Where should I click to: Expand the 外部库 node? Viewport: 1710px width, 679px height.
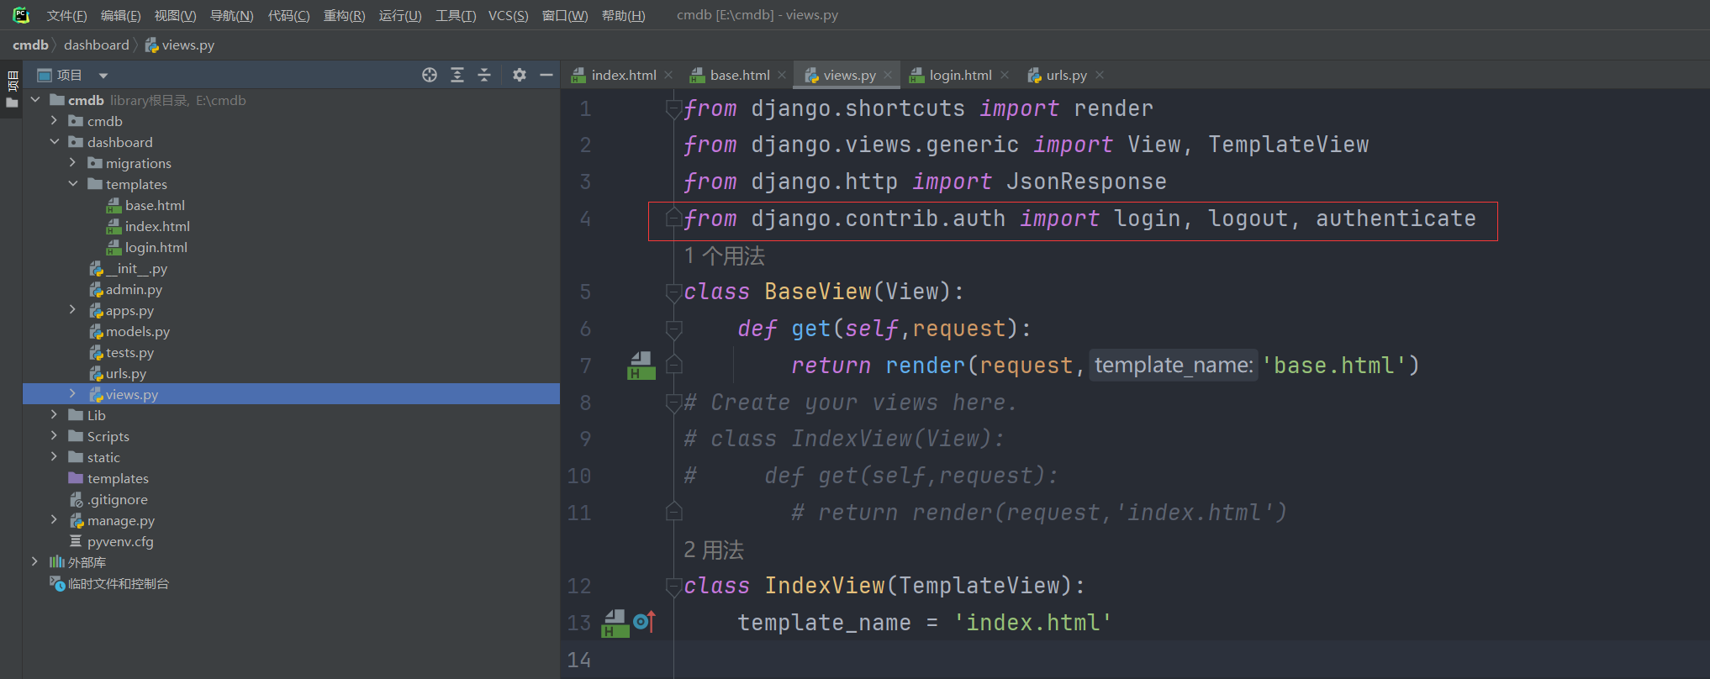click(34, 562)
